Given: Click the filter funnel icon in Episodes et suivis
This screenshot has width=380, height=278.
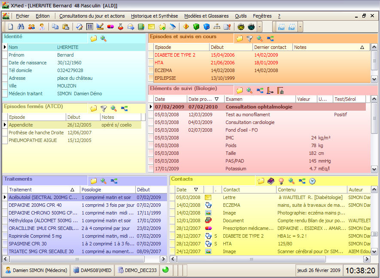Looking at the screenshot, I should tap(249, 39).
